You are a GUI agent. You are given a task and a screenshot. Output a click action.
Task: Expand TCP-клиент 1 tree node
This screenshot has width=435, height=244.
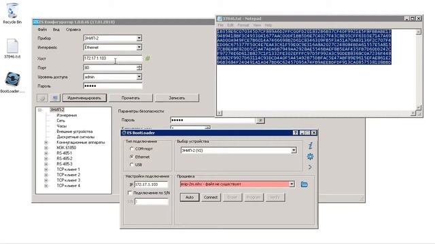pos(46,169)
